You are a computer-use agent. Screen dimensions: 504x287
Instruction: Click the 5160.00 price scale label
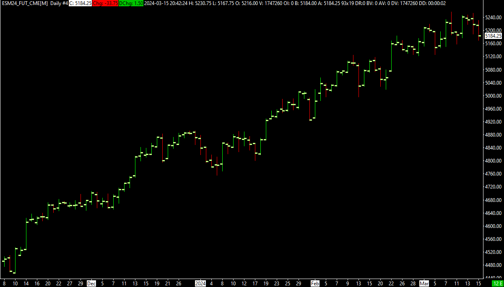click(494, 44)
